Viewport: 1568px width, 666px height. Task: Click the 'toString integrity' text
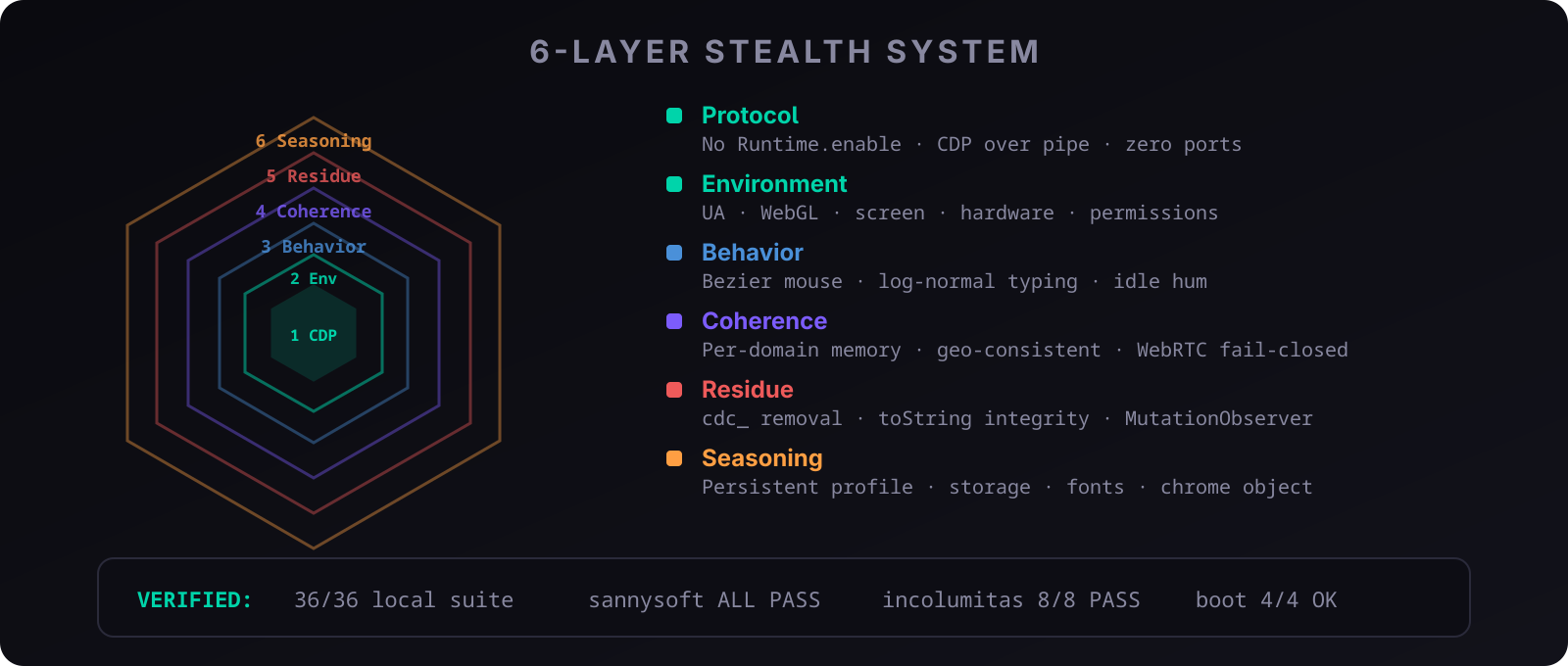(x=984, y=419)
